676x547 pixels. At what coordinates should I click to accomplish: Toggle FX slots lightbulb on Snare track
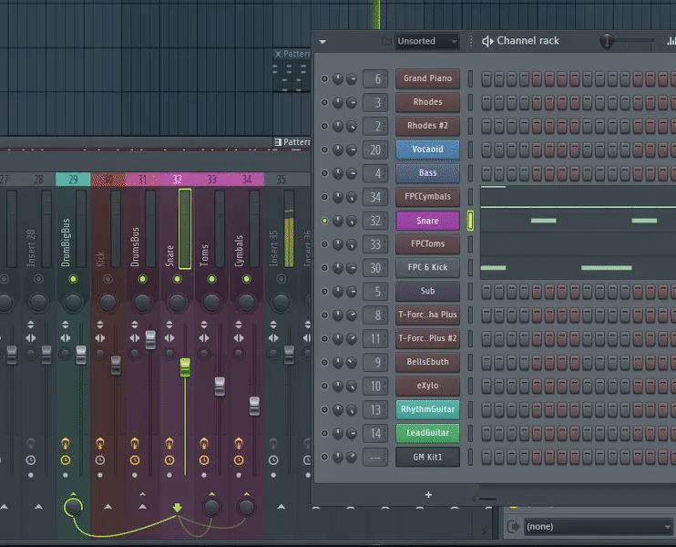(x=169, y=443)
